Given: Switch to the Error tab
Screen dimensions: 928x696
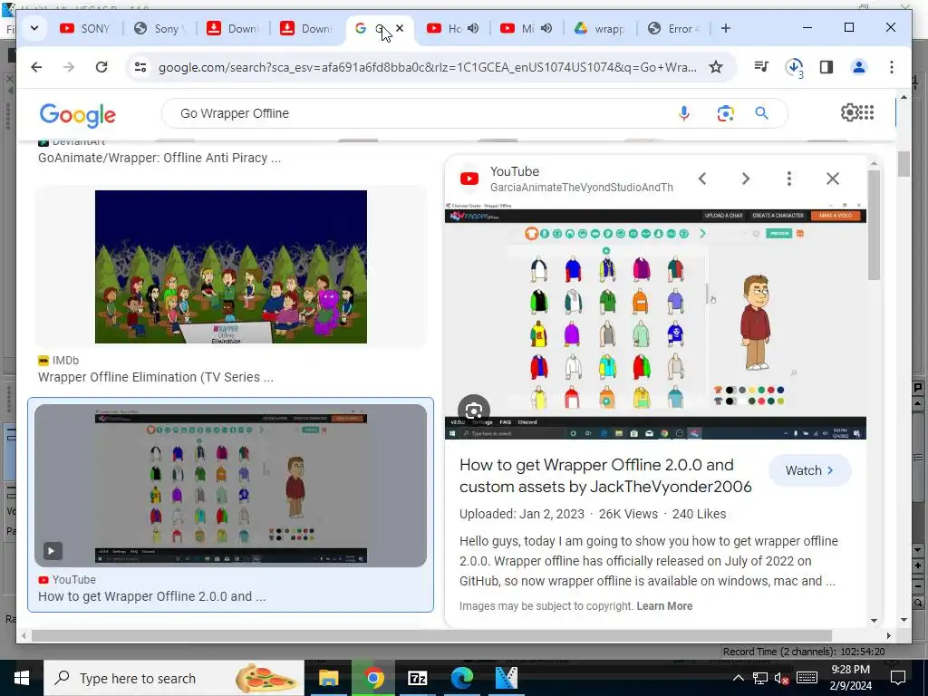Looking at the screenshot, I should pos(673,28).
